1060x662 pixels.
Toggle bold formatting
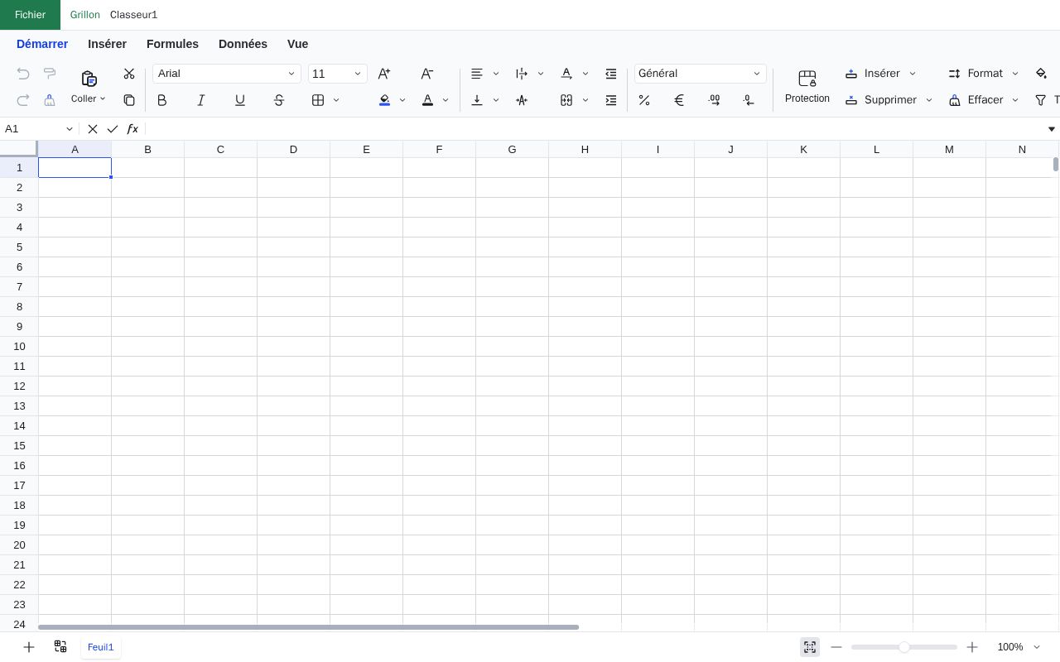point(162,100)
